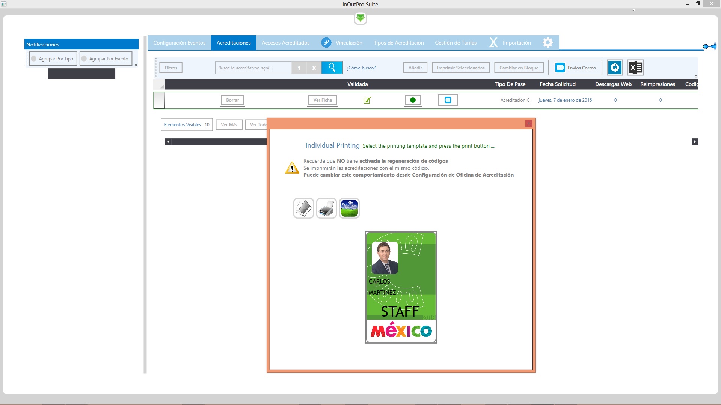
Task: Expand the notifications toolbar overflow arrow
Action: [x=136, y=66]
